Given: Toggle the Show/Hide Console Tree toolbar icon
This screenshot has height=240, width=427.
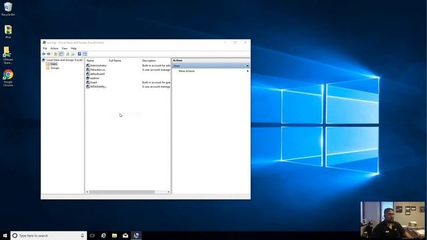Looking at the screenshot, I should tap(61, 54).
